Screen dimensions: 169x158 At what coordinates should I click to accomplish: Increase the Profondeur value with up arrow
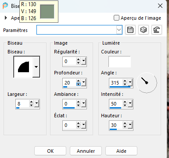[79, 81]
